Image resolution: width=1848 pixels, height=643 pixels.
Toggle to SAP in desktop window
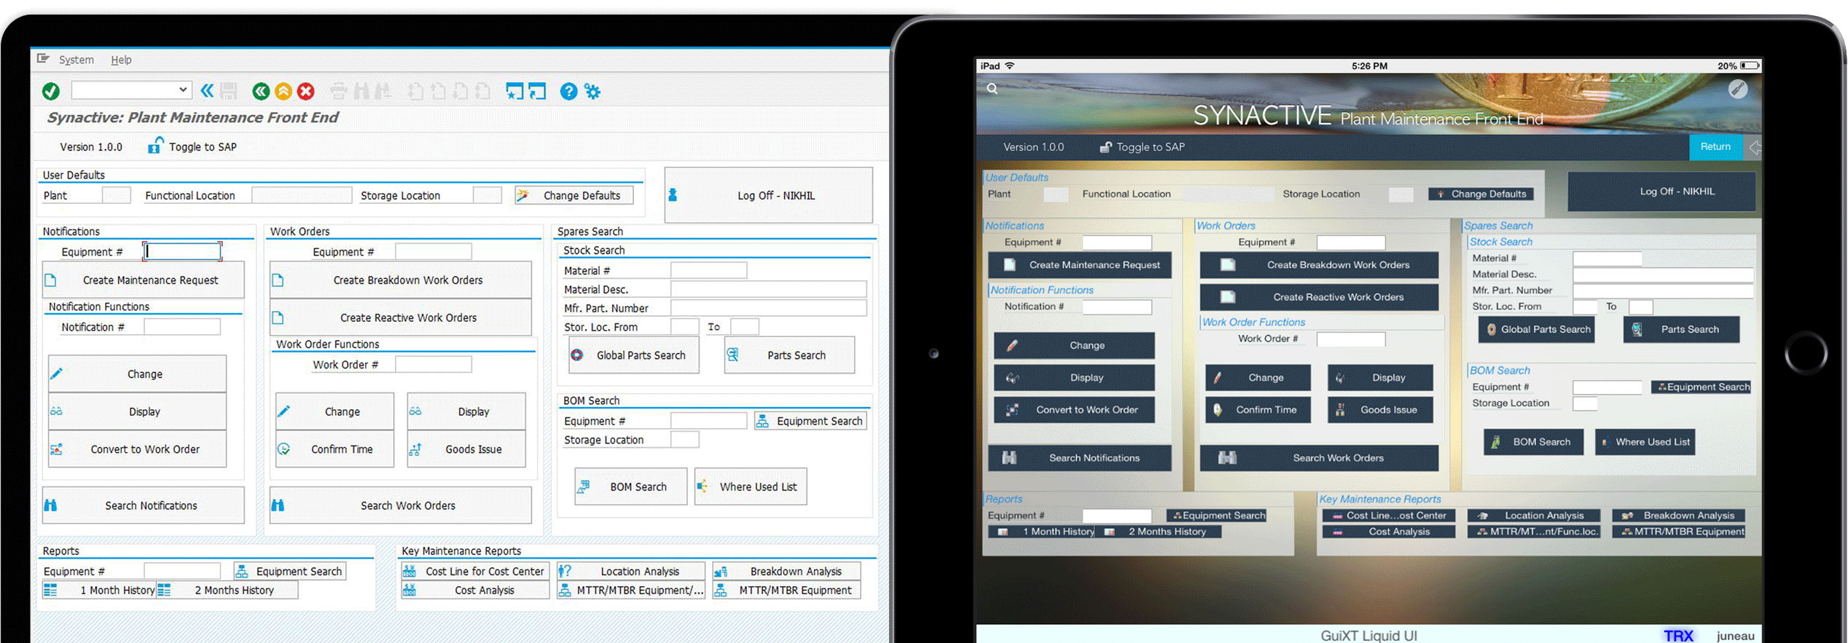pos(194,146)
